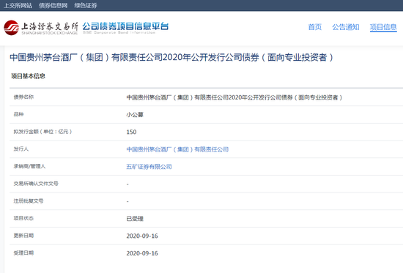
Task: Click the 注册批复文号 label
Action: pyautogui.click(x=29, y=201)
